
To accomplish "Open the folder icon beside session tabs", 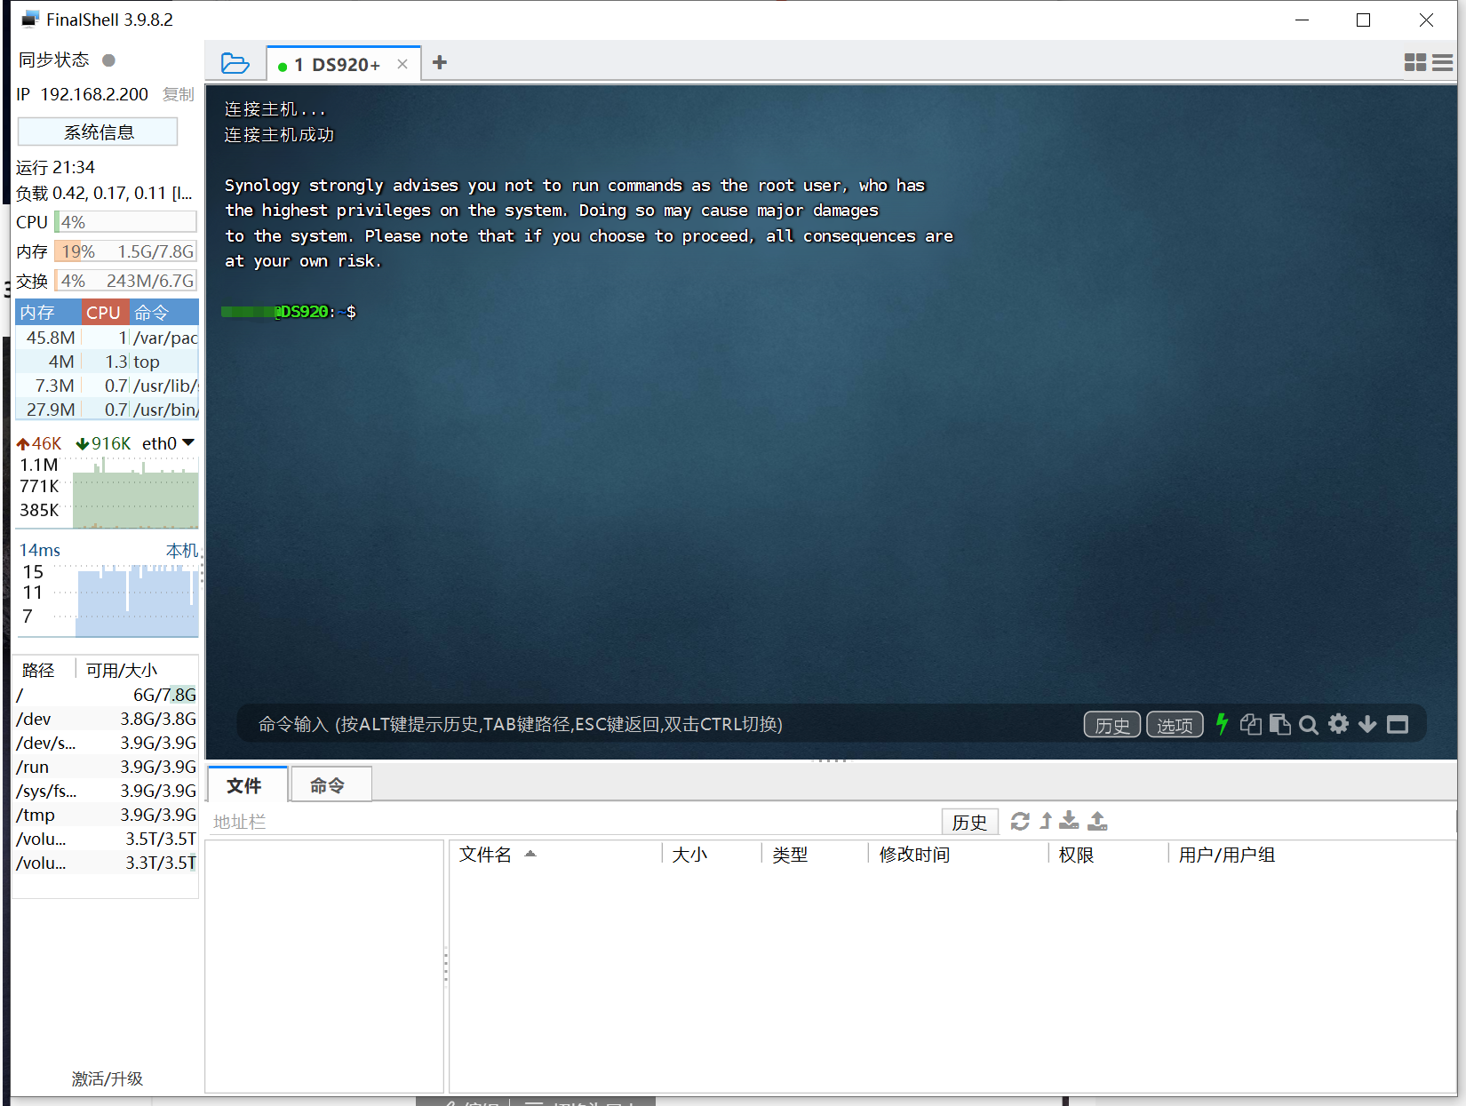I will (235, 62).
